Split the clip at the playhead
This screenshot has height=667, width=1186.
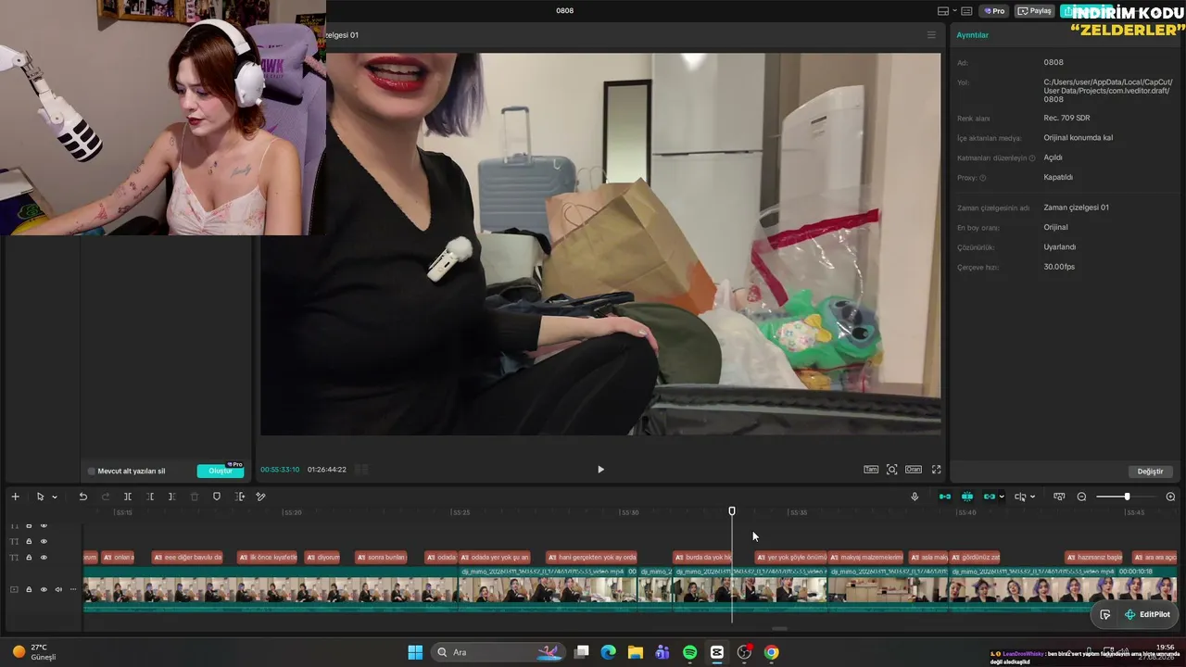(x=128, y=497)
